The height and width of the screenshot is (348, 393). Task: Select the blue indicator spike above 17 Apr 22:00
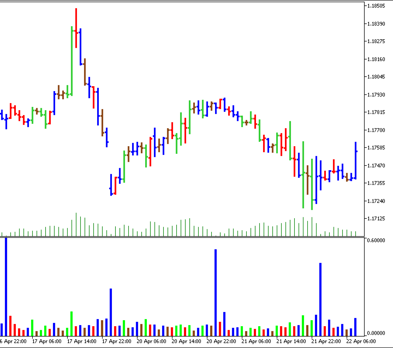click(x=111, y=312)
